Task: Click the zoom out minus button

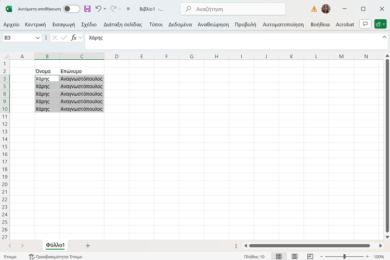Action: point(321,256)
